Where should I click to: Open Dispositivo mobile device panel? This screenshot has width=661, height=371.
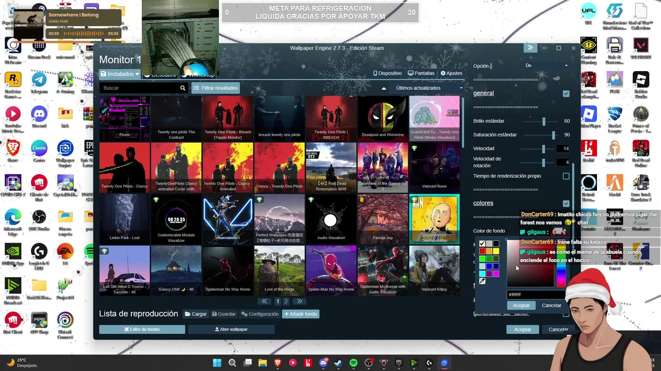387,73
